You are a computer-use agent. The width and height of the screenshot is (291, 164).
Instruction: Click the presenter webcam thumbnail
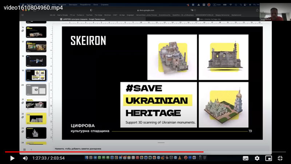pos(275,12)
